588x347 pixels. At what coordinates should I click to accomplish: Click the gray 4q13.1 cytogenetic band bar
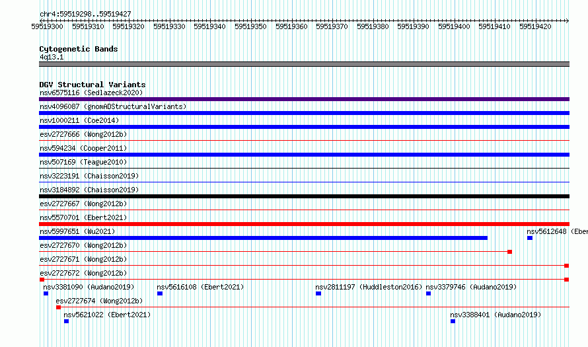click(304, 64)
